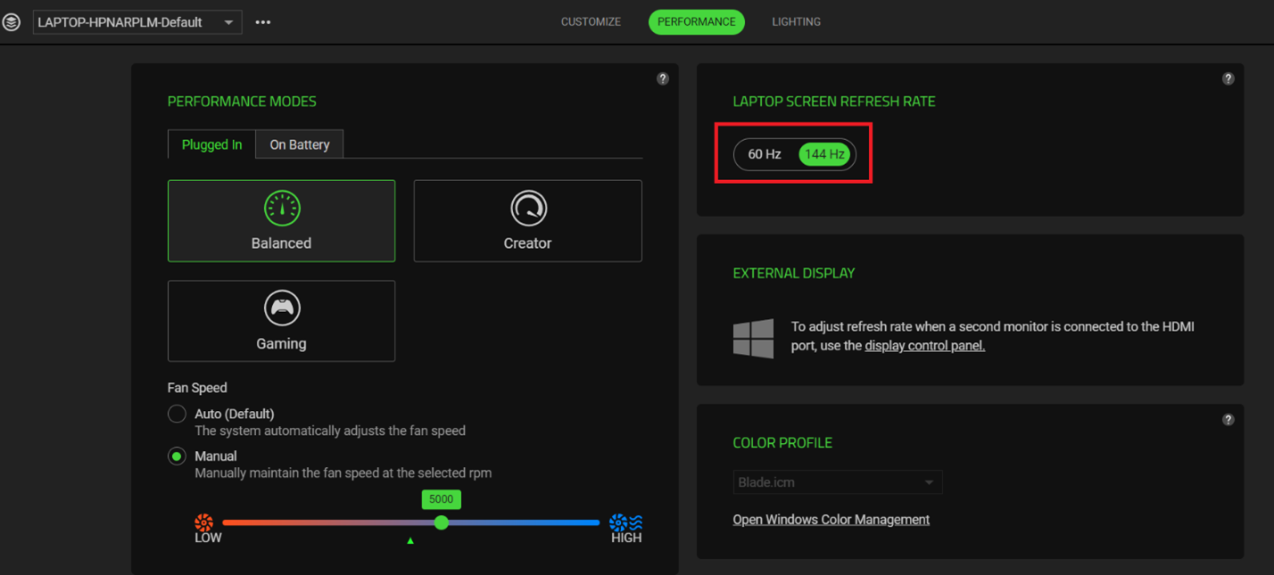Switch to the CUSTOMIZE tab
The width and height of the screenshot is (1274, 575).
coord(591,21)
